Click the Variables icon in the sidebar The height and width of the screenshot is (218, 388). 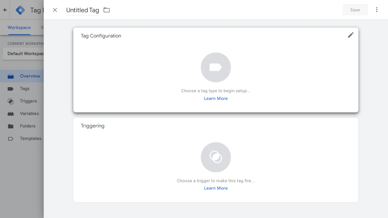coord(11,114)
